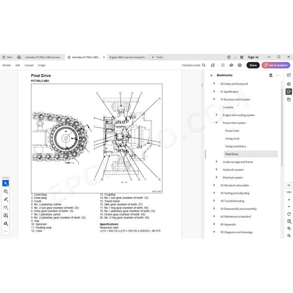The image size is (293, 293).
Task: Click the add bookmark icon
Action: point(271,75)
